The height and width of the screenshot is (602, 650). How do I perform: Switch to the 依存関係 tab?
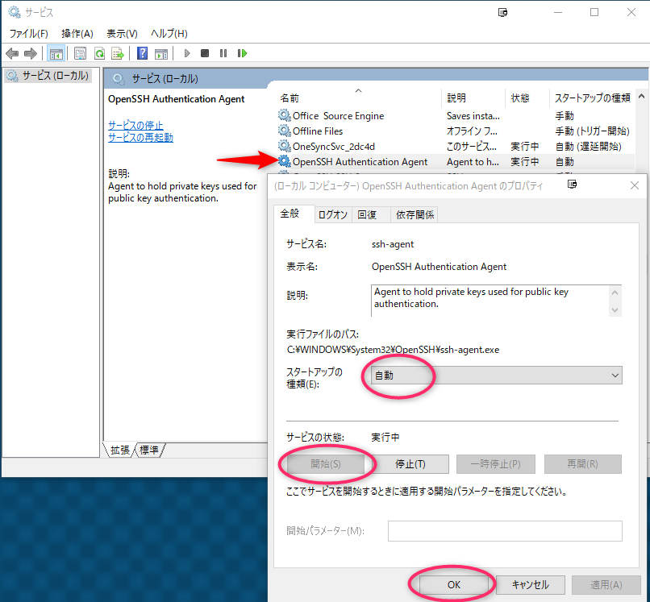[415, 214]
